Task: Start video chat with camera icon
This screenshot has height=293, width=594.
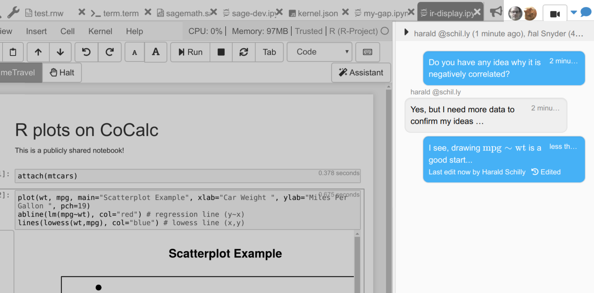Action: point(555,14)
